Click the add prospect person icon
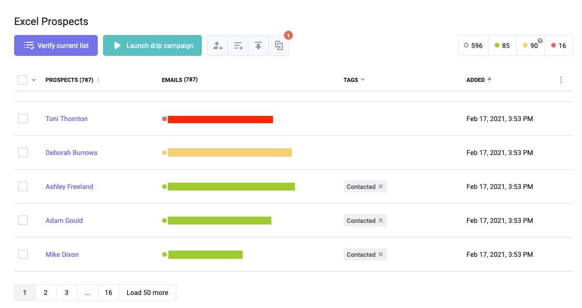Screen dimensions: 582x308 click(x=218, y=46)
